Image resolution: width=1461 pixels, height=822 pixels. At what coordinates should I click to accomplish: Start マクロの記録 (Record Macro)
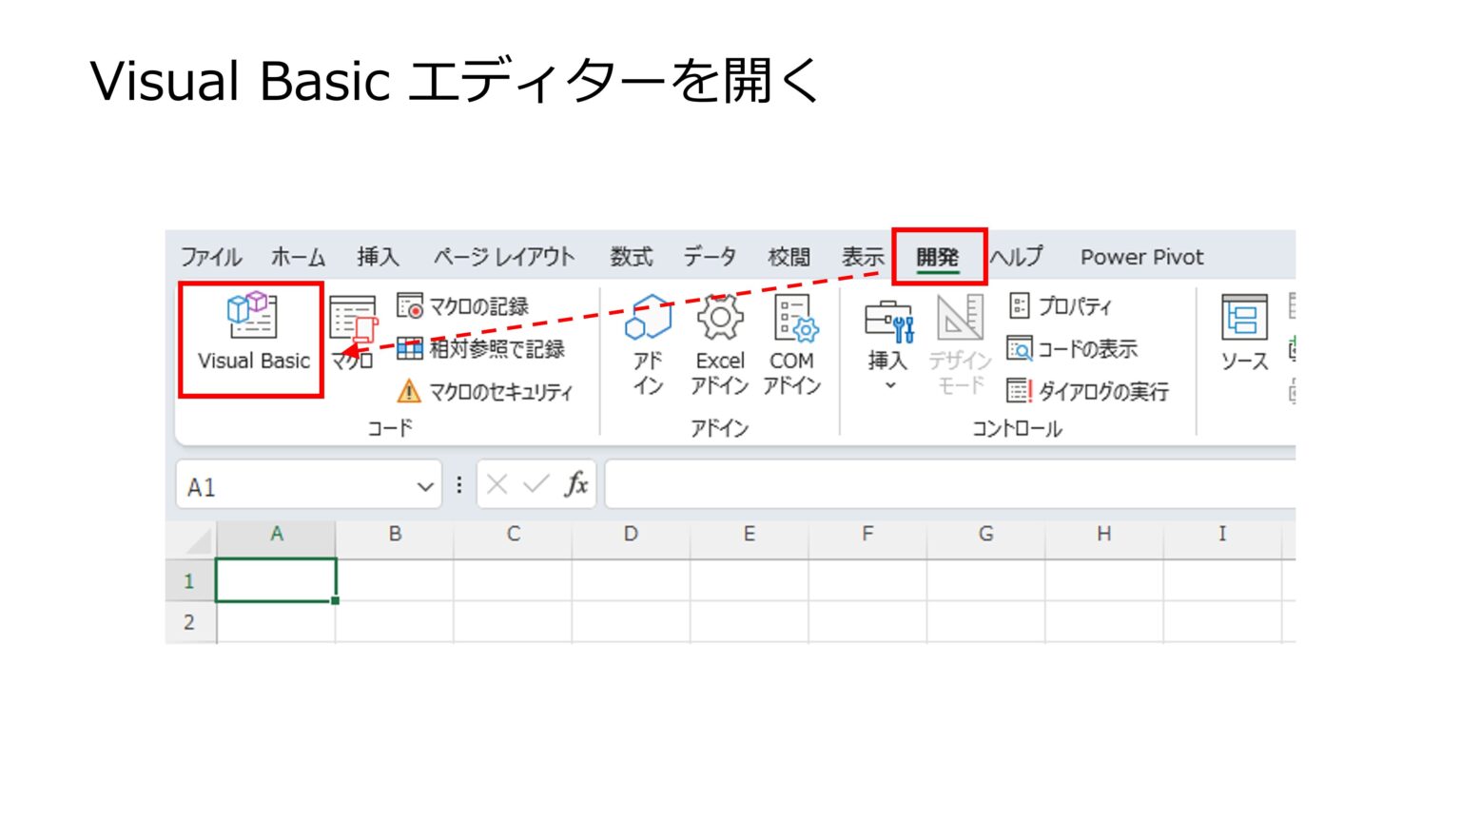(x=466, y=306)
